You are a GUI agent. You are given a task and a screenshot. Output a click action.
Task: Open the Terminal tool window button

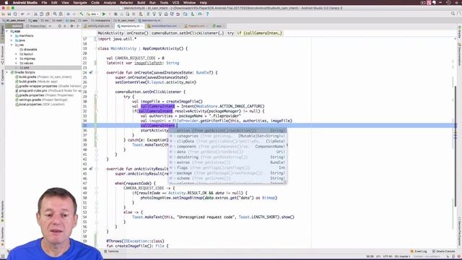[x=112, y=251]
